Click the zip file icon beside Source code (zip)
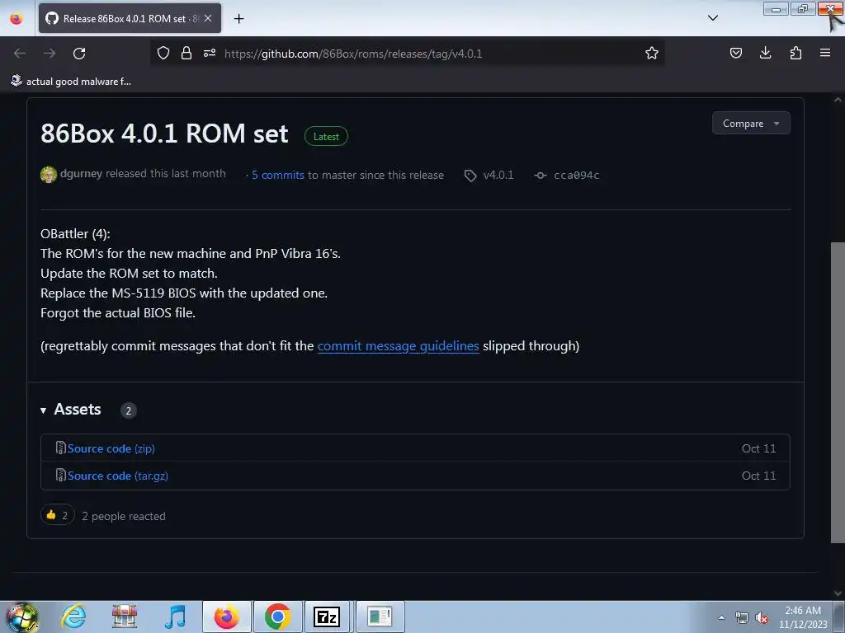The image size is (845, 633). [60, 448]
